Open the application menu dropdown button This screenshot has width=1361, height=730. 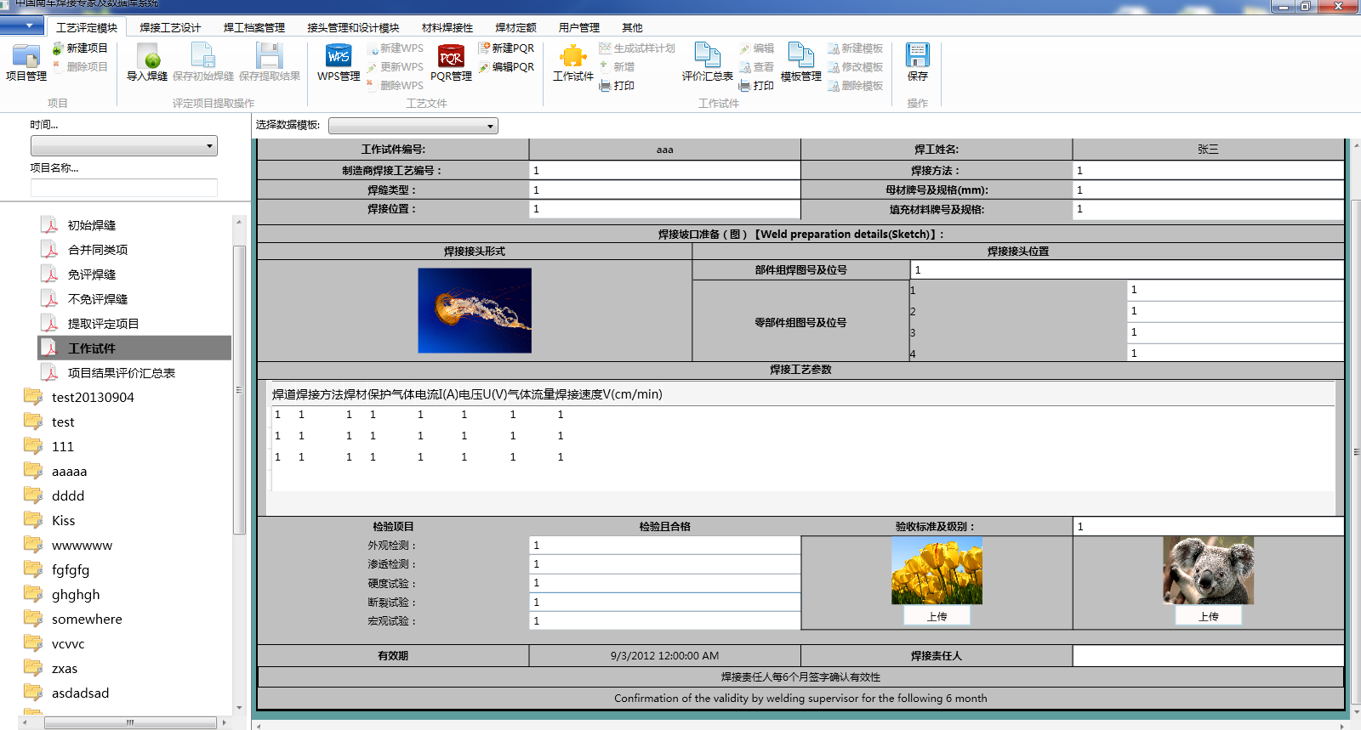[22, 25]
